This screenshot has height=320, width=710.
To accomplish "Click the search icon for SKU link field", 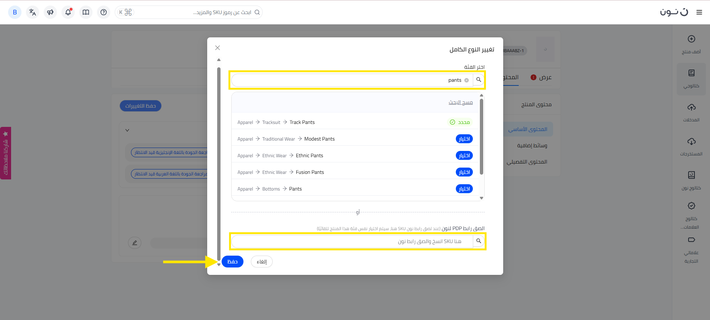I will [478, 241].
